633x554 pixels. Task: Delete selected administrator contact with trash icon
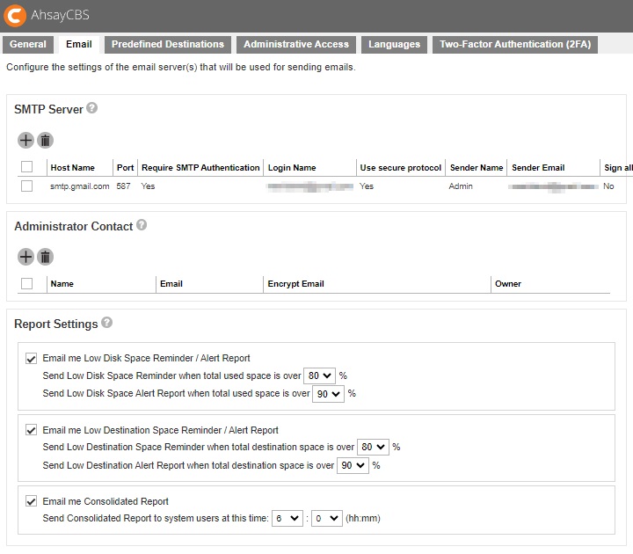[45, 257]
